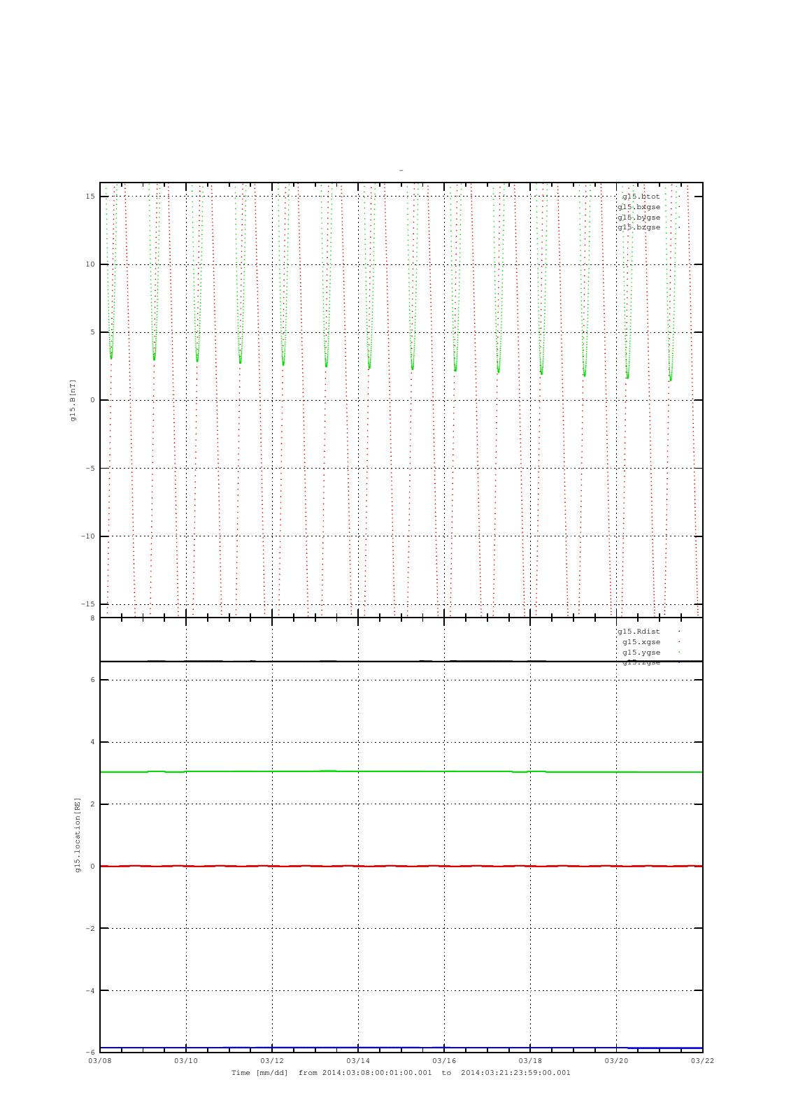
Task: Click the 03/08 date tick label
Action: (x=100, y=1061)
